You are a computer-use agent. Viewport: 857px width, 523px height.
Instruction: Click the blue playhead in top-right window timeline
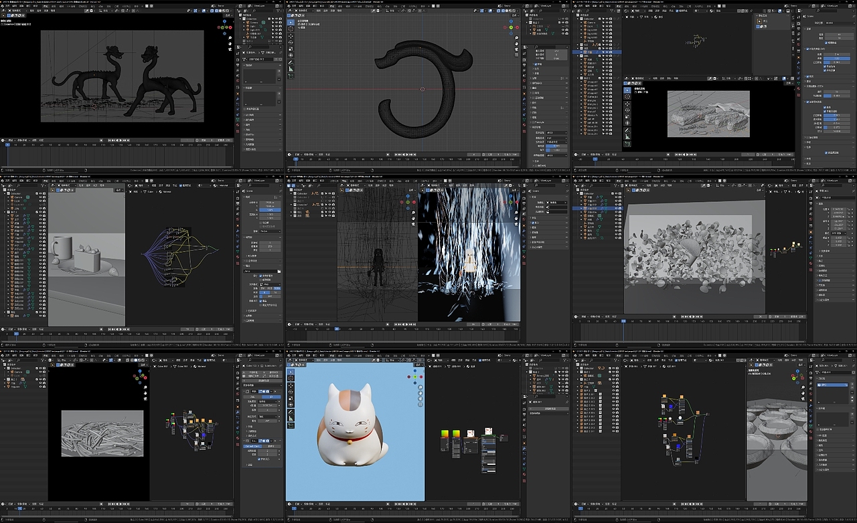(595, 159)
